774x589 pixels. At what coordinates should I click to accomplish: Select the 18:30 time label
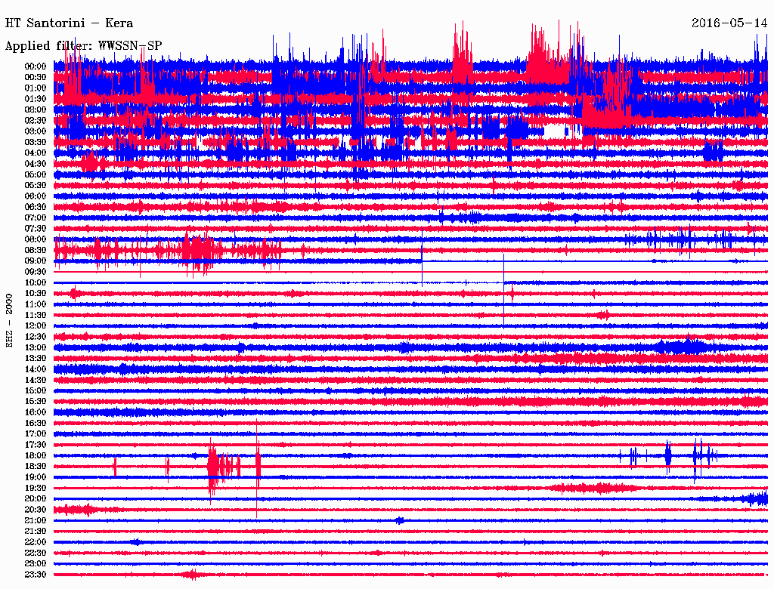[x=36, y=466]
